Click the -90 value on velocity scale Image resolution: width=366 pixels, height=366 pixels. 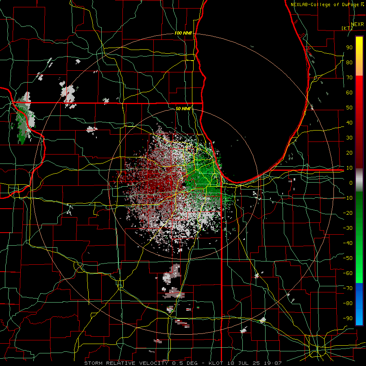click(x=348, y=318)
